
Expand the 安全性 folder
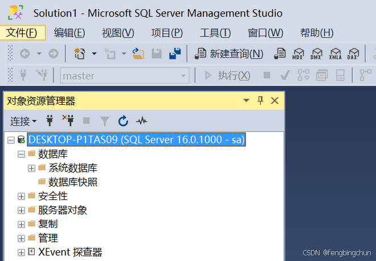pyautogui.click(x=21, y=197)
